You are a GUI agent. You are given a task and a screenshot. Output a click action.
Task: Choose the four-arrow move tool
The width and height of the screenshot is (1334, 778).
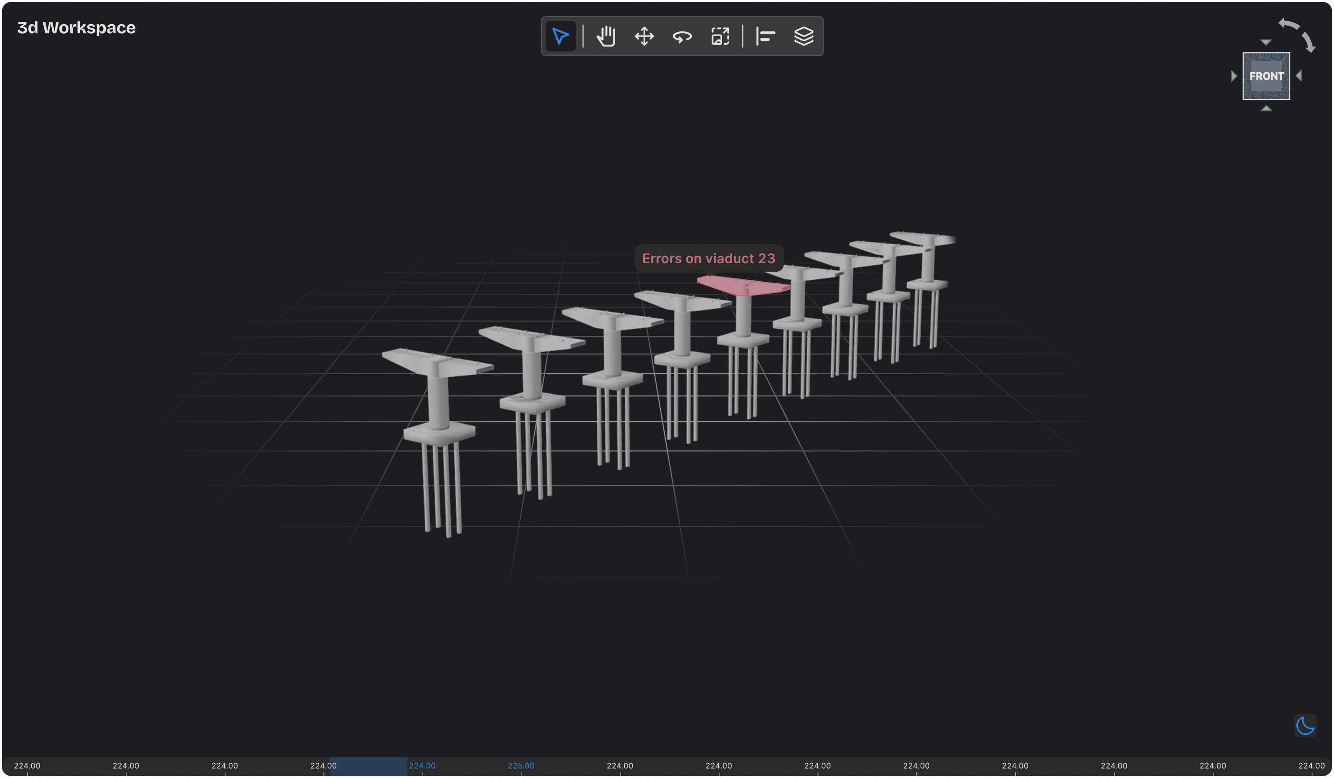[644, 37]
